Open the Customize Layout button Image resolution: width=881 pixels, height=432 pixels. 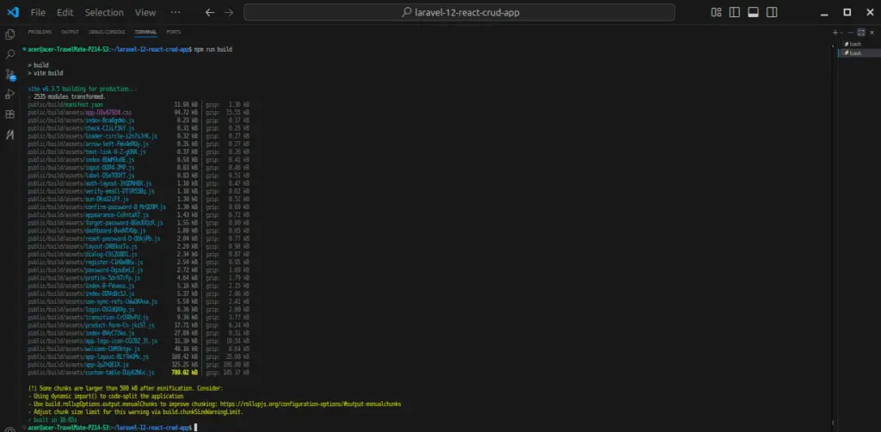[716, 12]
